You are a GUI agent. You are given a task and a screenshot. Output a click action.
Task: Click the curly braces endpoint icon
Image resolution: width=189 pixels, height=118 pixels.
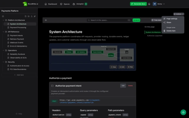(x=52, y=86)
